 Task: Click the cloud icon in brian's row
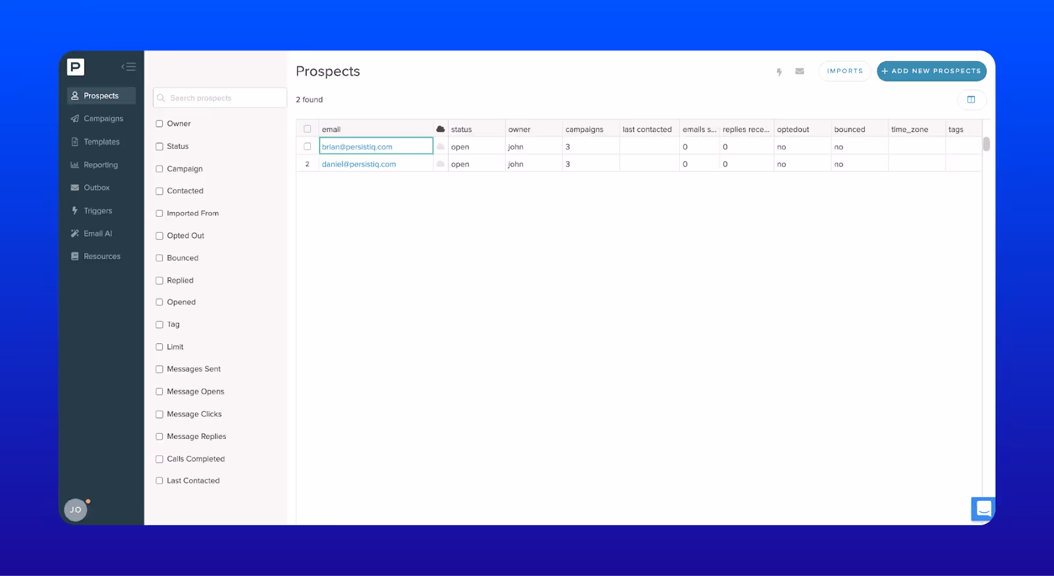(x=441, y=146)
